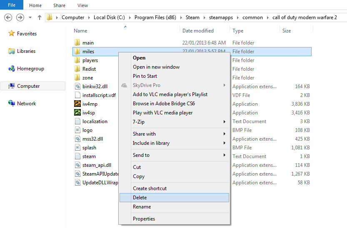
Task: Click the UpdateDLLWrapper file icon
Action: [77, 183]
